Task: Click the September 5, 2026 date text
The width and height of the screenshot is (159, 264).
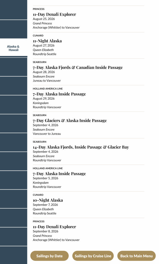Action: (45, 178)
